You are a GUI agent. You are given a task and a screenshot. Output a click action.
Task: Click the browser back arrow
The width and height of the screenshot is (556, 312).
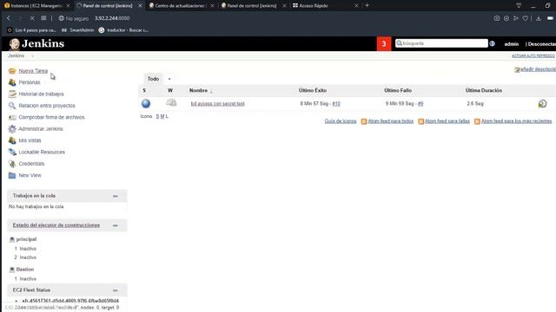coord(9,18)
